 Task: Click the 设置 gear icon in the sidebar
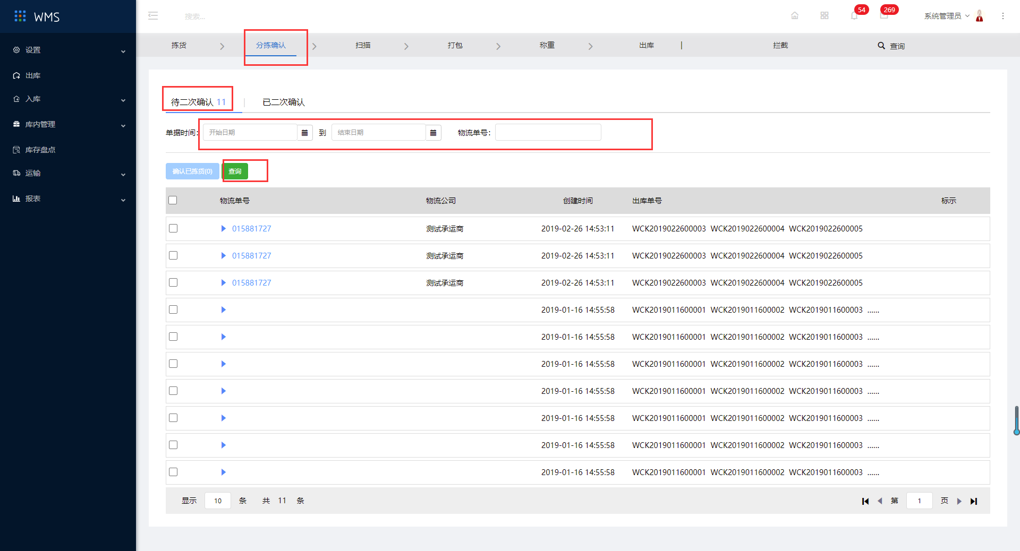(x=16, y=50)
